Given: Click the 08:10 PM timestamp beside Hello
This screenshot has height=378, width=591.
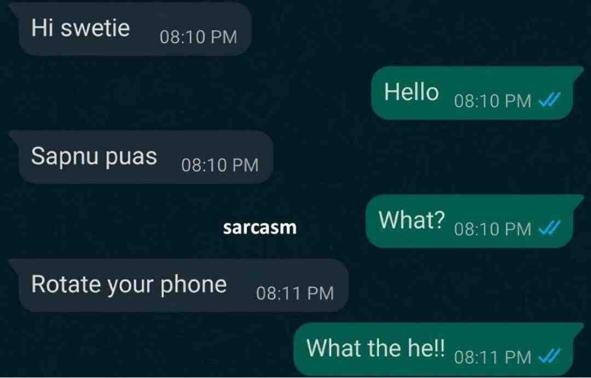Looking at the screenshot, I should point(493,101).
